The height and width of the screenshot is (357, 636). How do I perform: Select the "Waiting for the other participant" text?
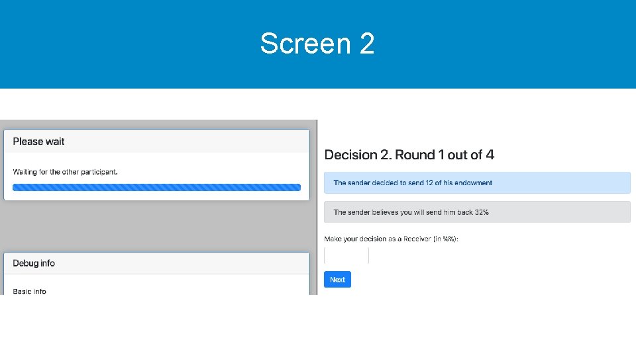(x=65, y=172)
